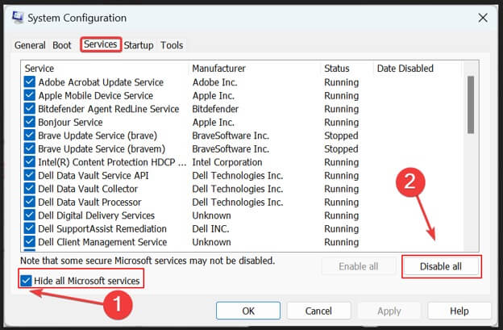Viewport: 503px width, 330px height.
Task: Sort by the Service column header
Action: [39, 69]
